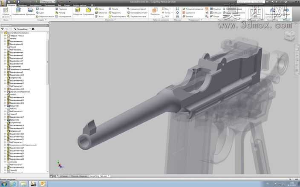The width and height of the screenshot is (300, 187).
Task: Click the ViewCube in the viewport
Action: 289,35
